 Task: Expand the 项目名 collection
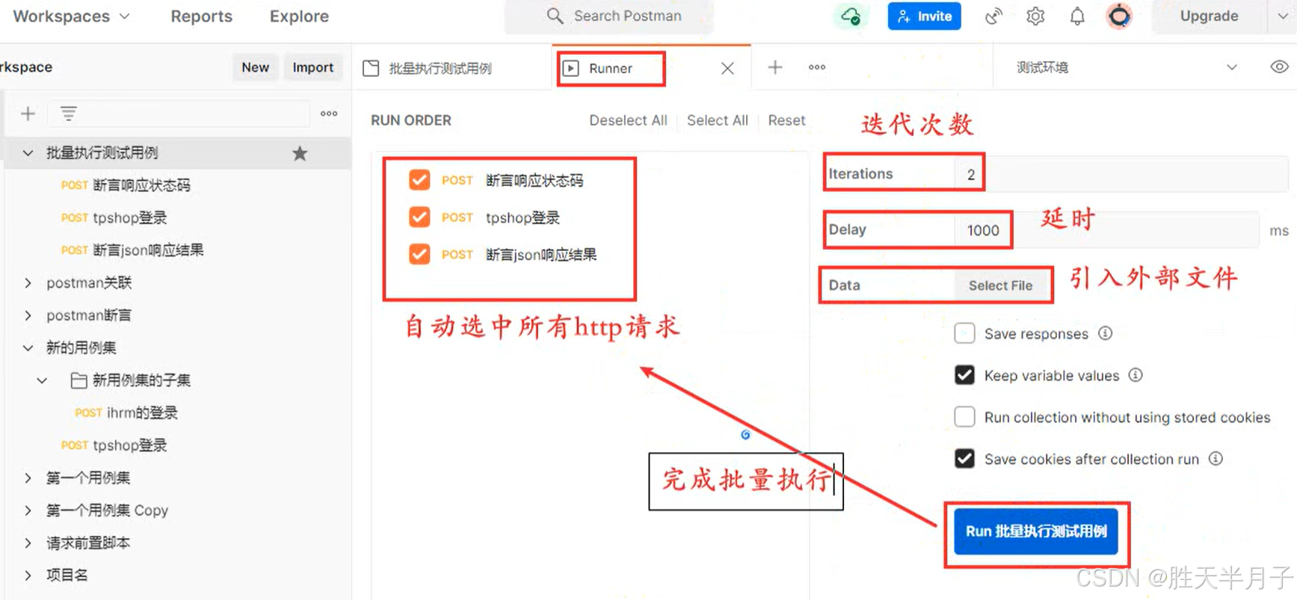28,575
